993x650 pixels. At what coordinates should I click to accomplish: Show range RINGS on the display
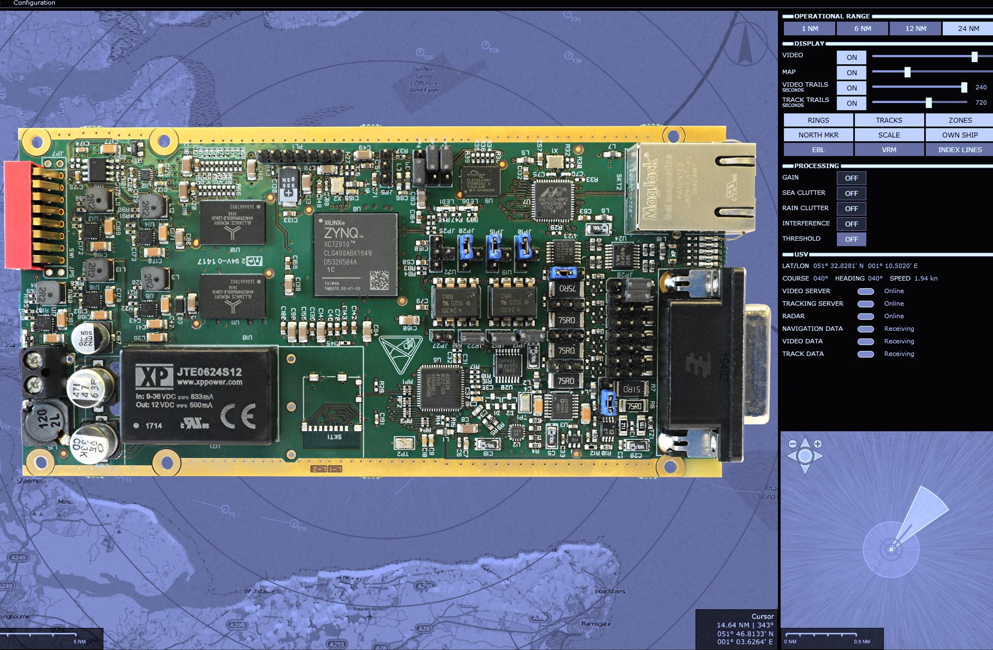coord(819,120)
